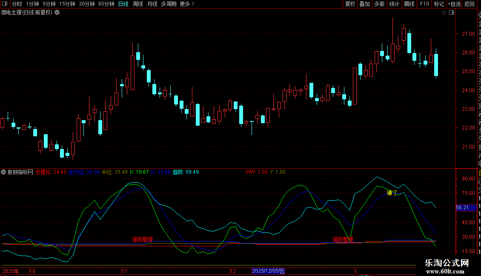Click the 标记 marker tool
Screen dimensions: 481x276
coord(439,4)
